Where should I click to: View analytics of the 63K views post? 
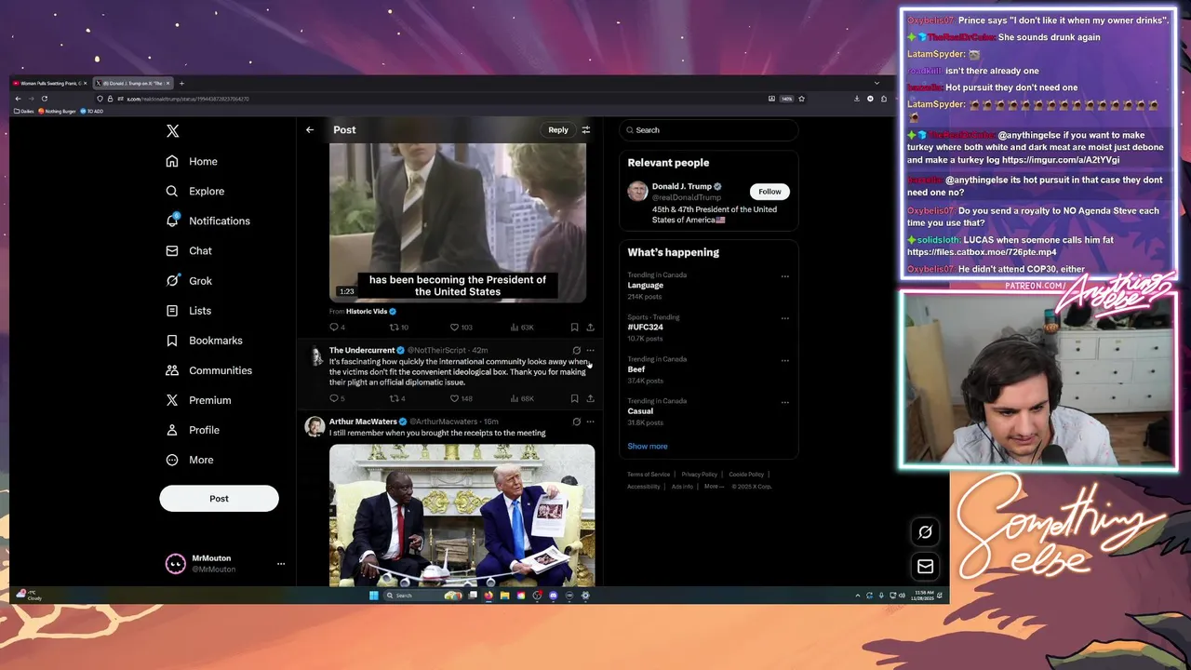[522, 328]
